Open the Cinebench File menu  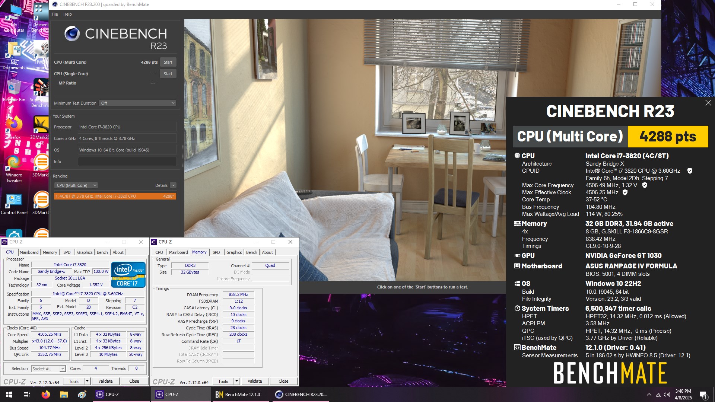pos(55,14)
